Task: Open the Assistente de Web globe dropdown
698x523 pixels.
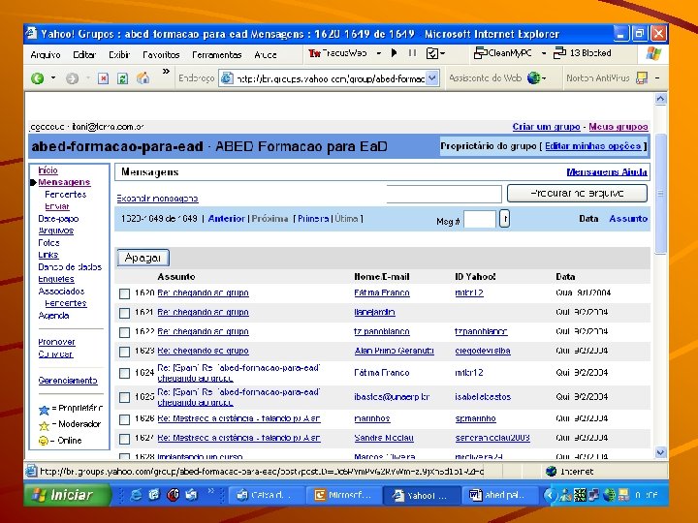Action: click(544, 78)
